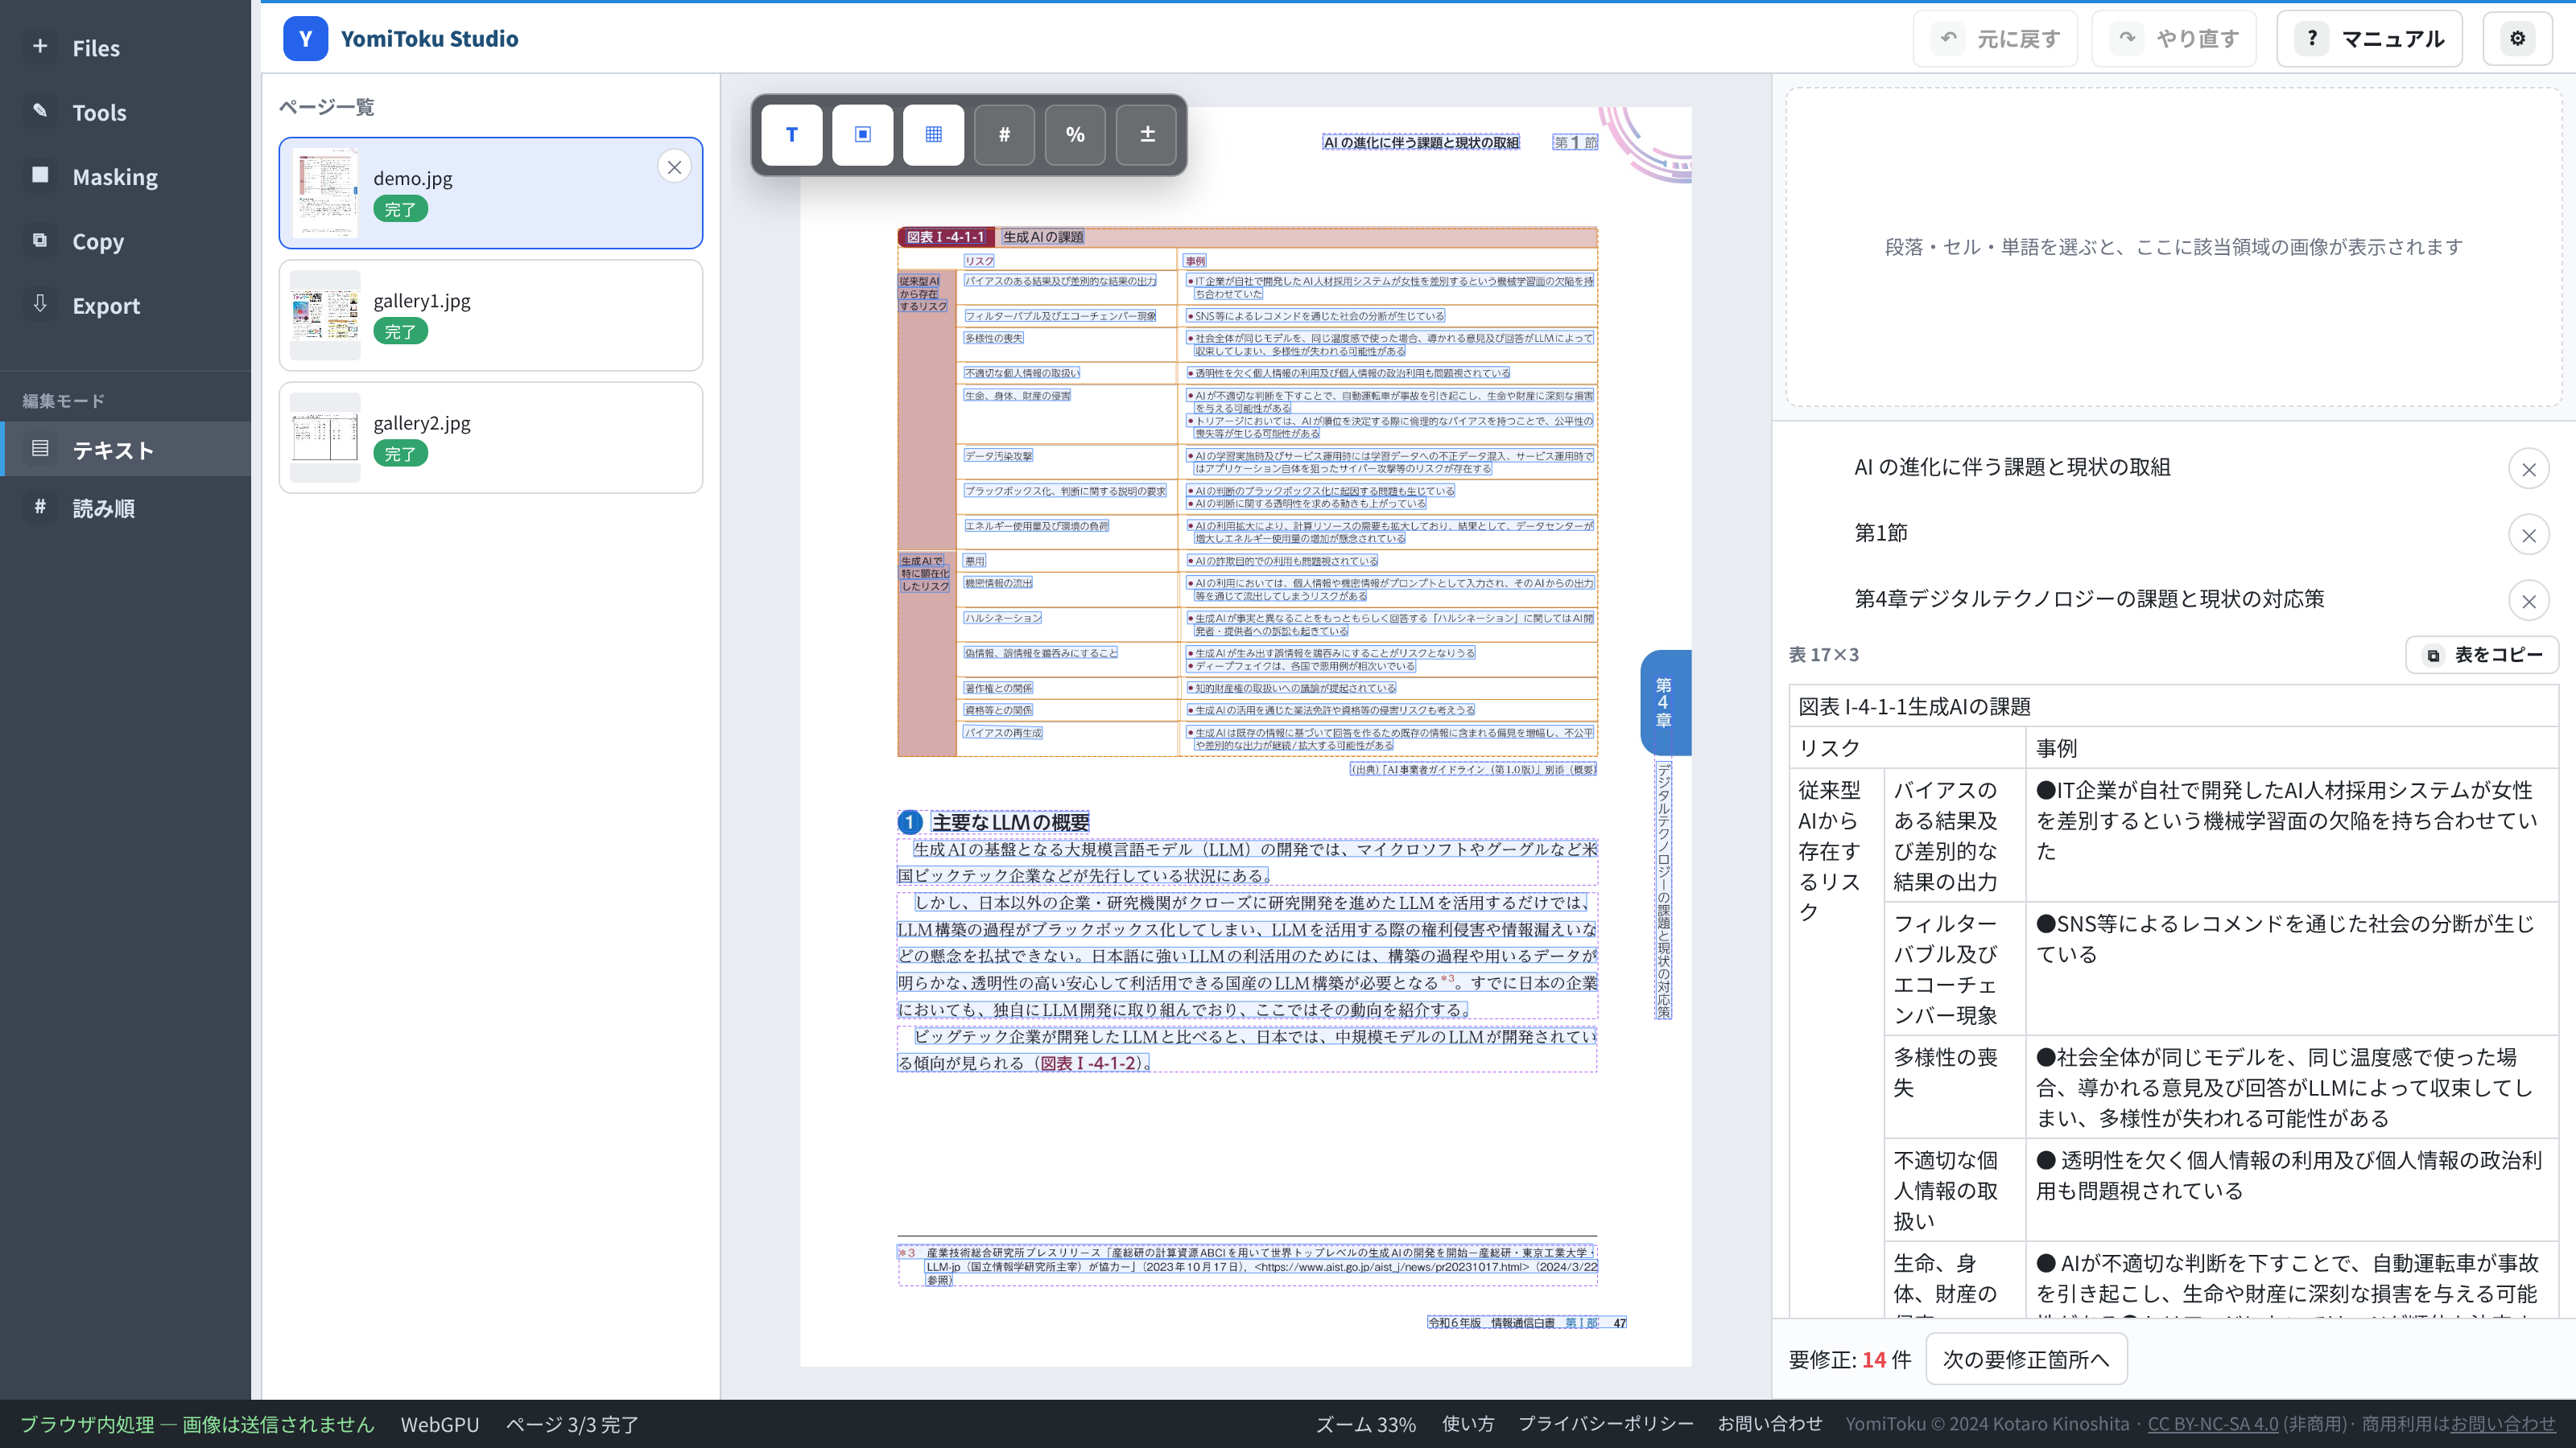Delete the 'AI の進化に伴う課題と現状の取組' entry
The image size is (2576, 1448).
click(x=2529, y=470)
